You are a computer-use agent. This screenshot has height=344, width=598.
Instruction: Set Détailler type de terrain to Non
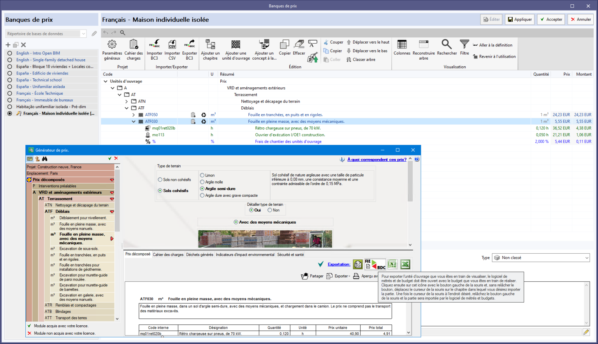269,210
